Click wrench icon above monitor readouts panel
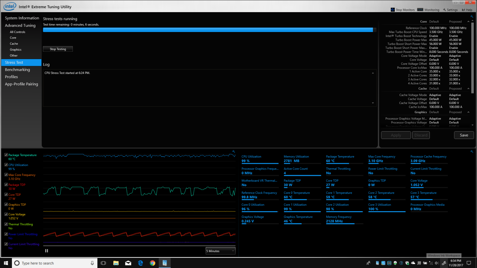This screenshot has width=477, height=268. tap(472, 151)
